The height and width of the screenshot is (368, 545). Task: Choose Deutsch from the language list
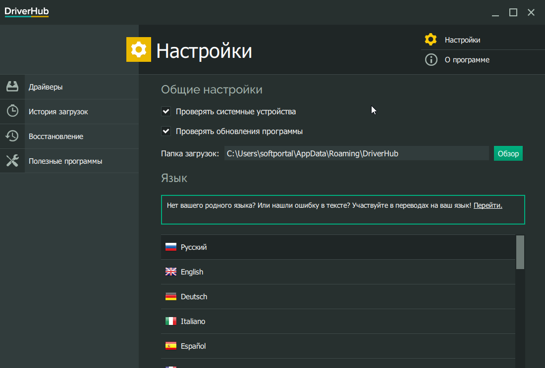194,297
